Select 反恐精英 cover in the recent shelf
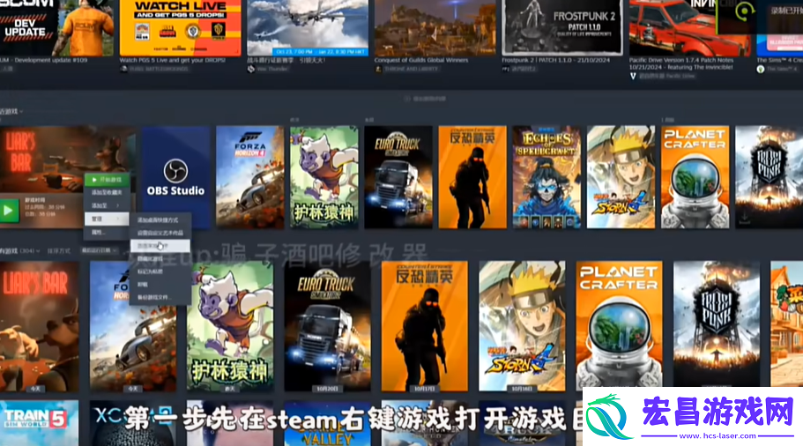This screenshot has height=446, width=803. coord(472,177)
